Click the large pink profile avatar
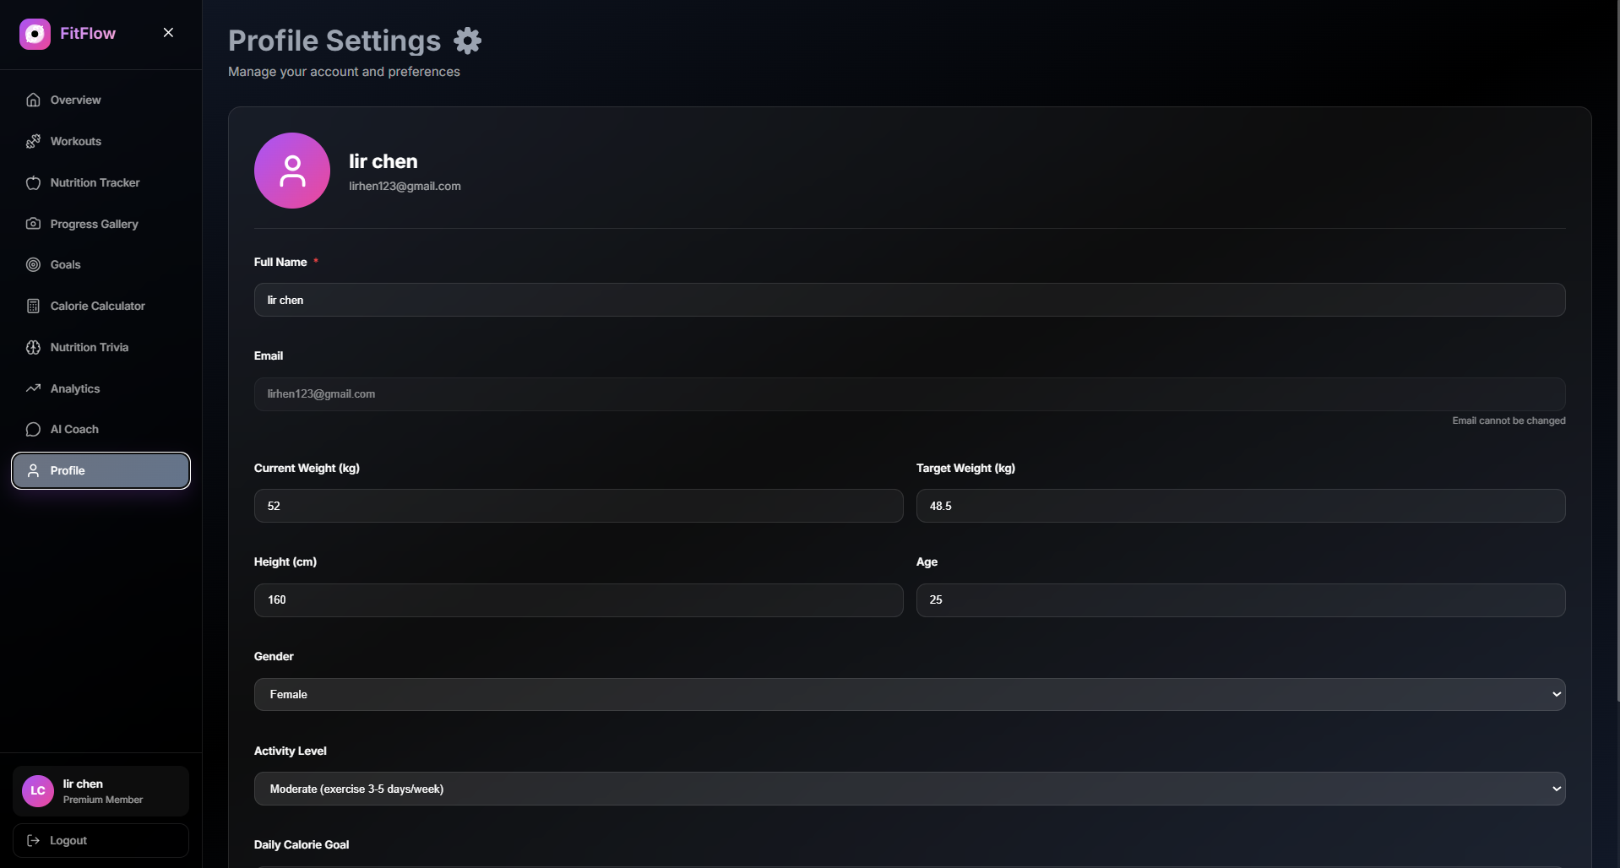This screenshot has height=868, width=1620. (292, 171)
